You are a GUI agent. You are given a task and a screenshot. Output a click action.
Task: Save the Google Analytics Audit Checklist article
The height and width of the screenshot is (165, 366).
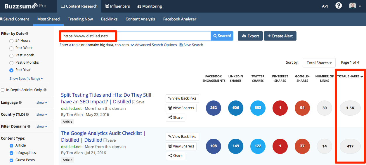point(110,140)
